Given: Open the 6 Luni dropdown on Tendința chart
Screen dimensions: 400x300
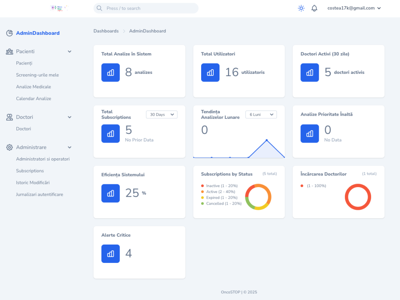Looking at the screenshot, I should click(x=261, y=114).
